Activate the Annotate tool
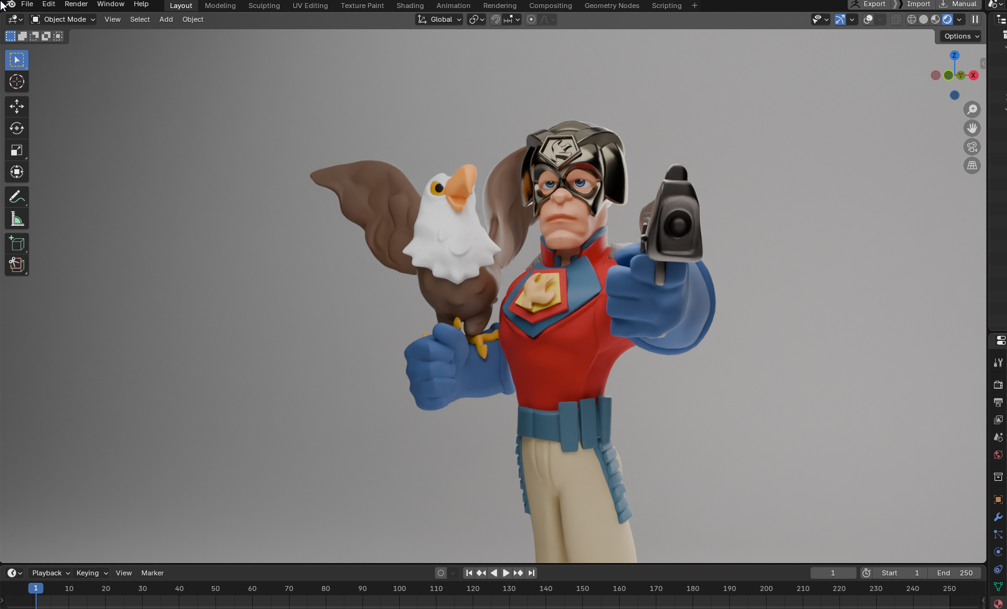 [17, 197]
